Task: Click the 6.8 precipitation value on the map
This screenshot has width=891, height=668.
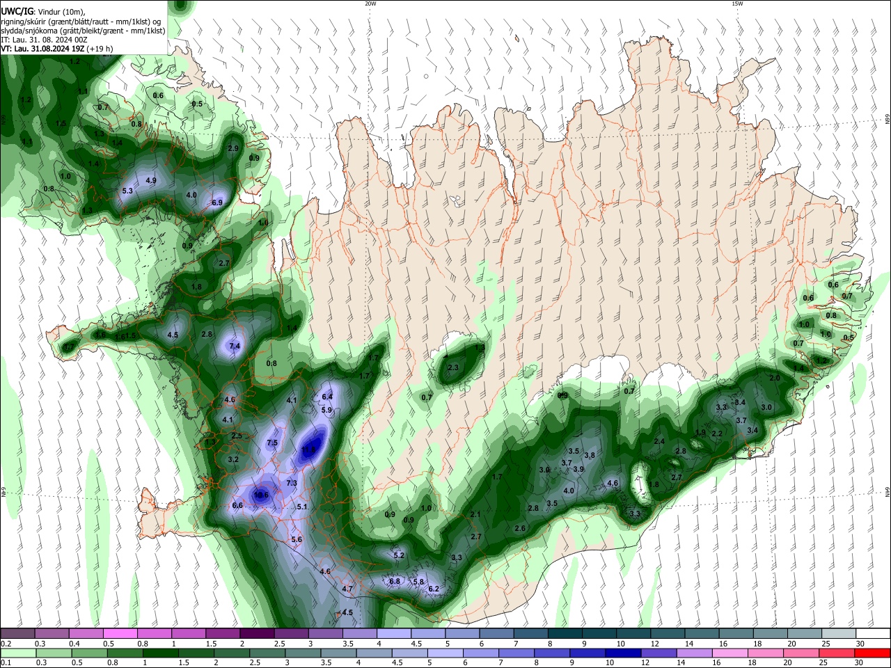Action: coord(395,581)
